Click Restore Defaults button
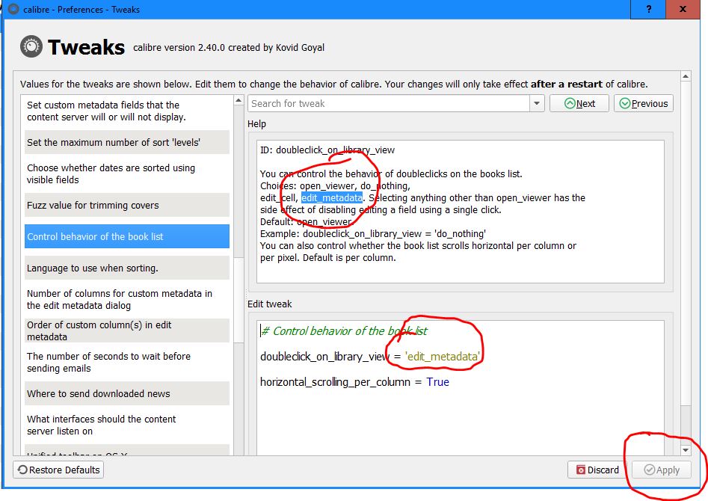This screenshot has height=501, width=708. pos(59,470)
